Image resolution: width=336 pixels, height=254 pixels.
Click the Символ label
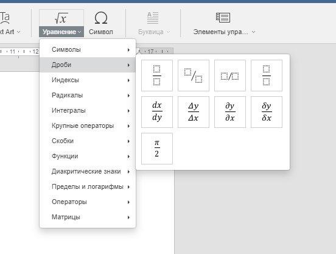pyautogui.click(x=101, y=32)
